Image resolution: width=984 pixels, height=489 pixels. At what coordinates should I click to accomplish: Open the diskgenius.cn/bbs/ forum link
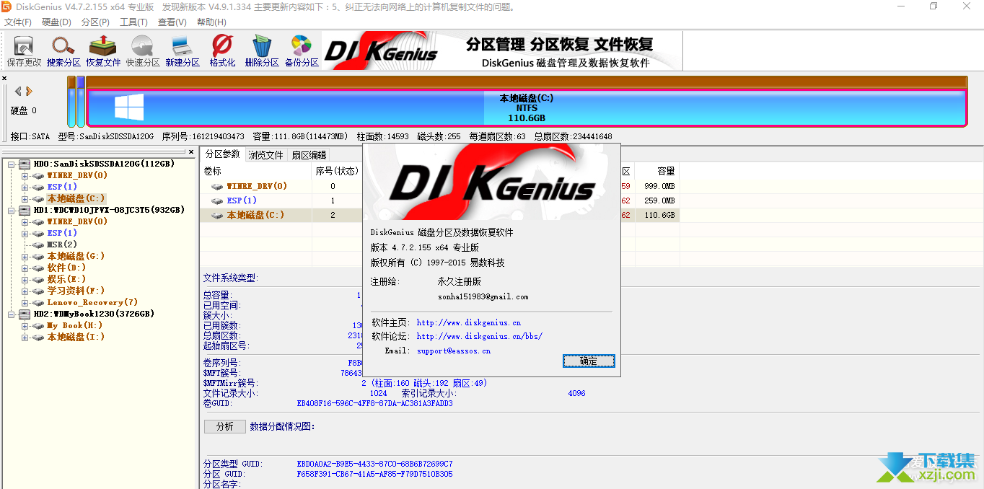click(480, 336)
